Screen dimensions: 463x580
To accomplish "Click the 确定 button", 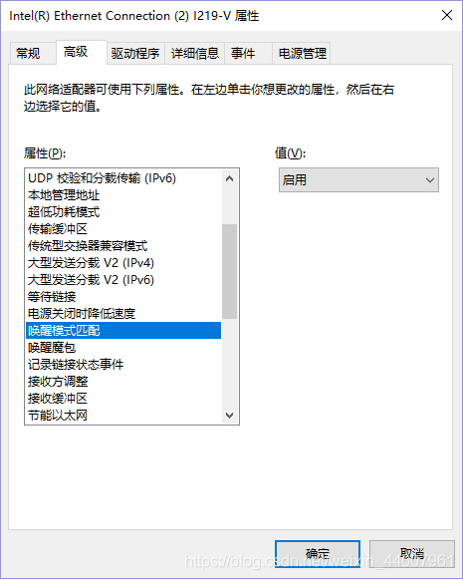I will 318,553.
